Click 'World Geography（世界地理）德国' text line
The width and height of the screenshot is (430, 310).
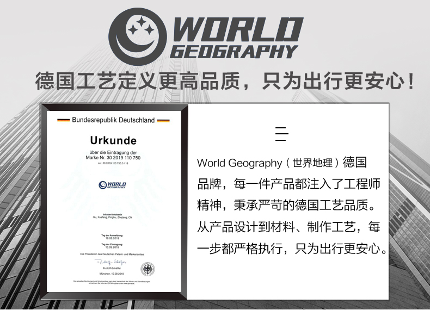282,163
